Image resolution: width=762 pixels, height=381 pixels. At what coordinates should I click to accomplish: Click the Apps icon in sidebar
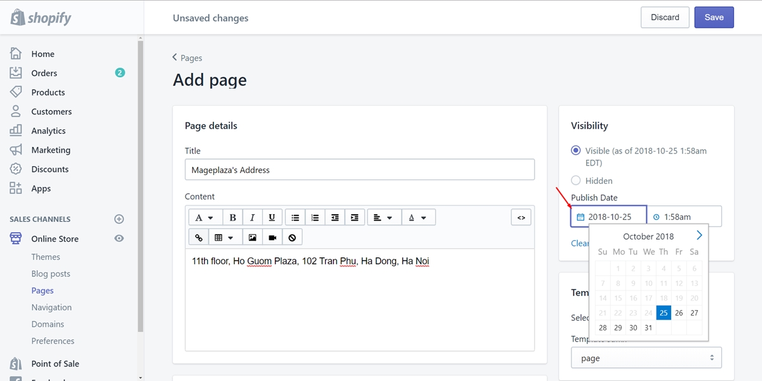16,188
